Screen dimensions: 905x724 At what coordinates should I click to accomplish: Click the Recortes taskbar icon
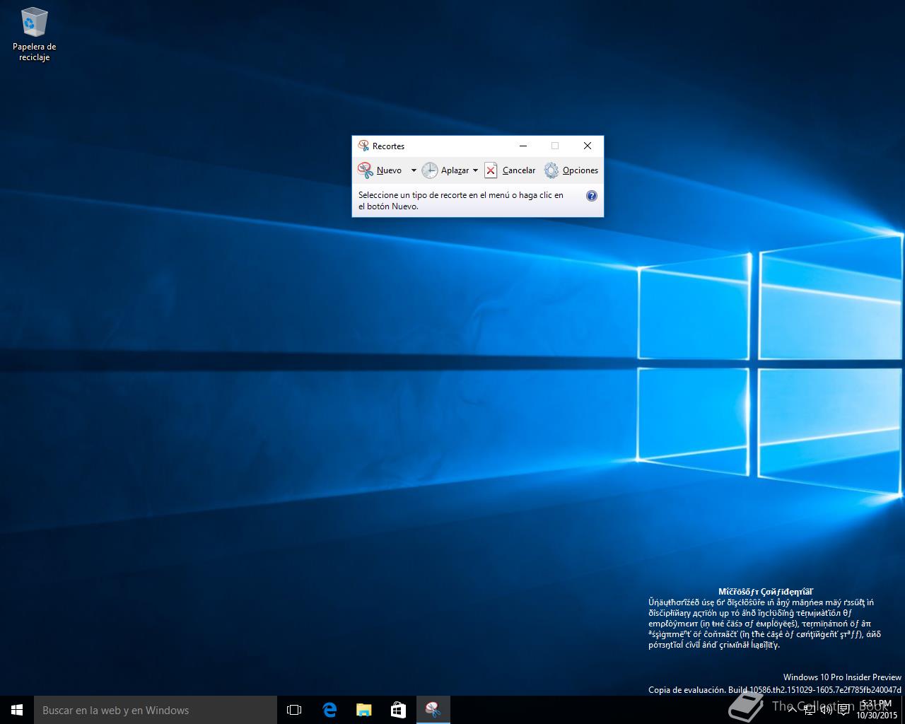coord(433,710)
